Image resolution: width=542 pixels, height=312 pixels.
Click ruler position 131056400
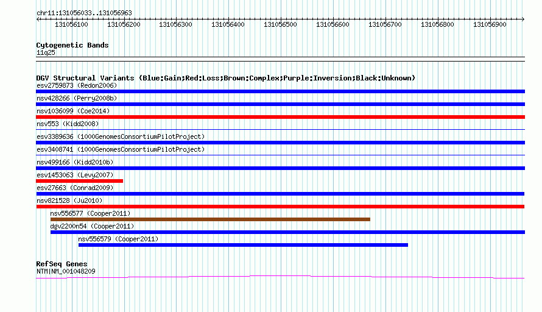coord(228,24)
